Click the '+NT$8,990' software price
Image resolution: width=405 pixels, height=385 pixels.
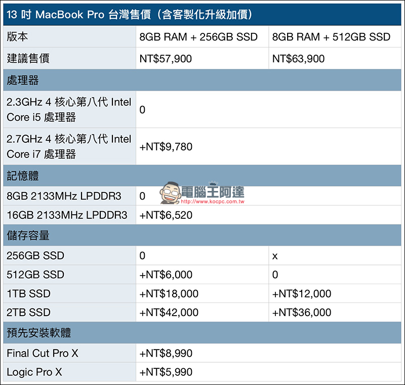166,353
